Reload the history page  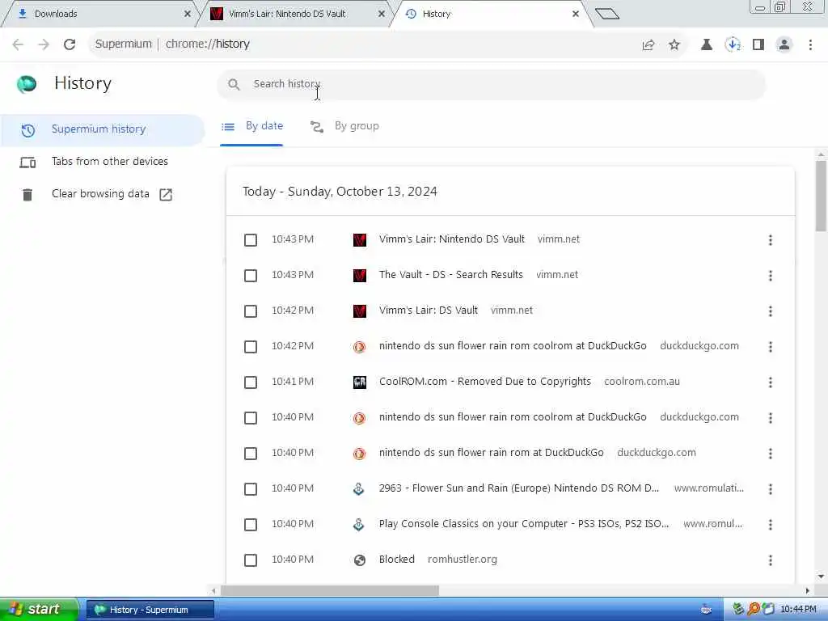click(70, 44)
